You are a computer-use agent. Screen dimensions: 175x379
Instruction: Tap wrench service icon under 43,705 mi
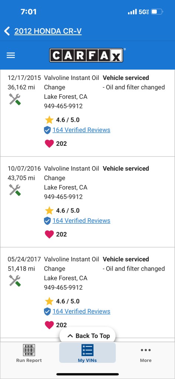pyautogui.click(x=15, y=190)
